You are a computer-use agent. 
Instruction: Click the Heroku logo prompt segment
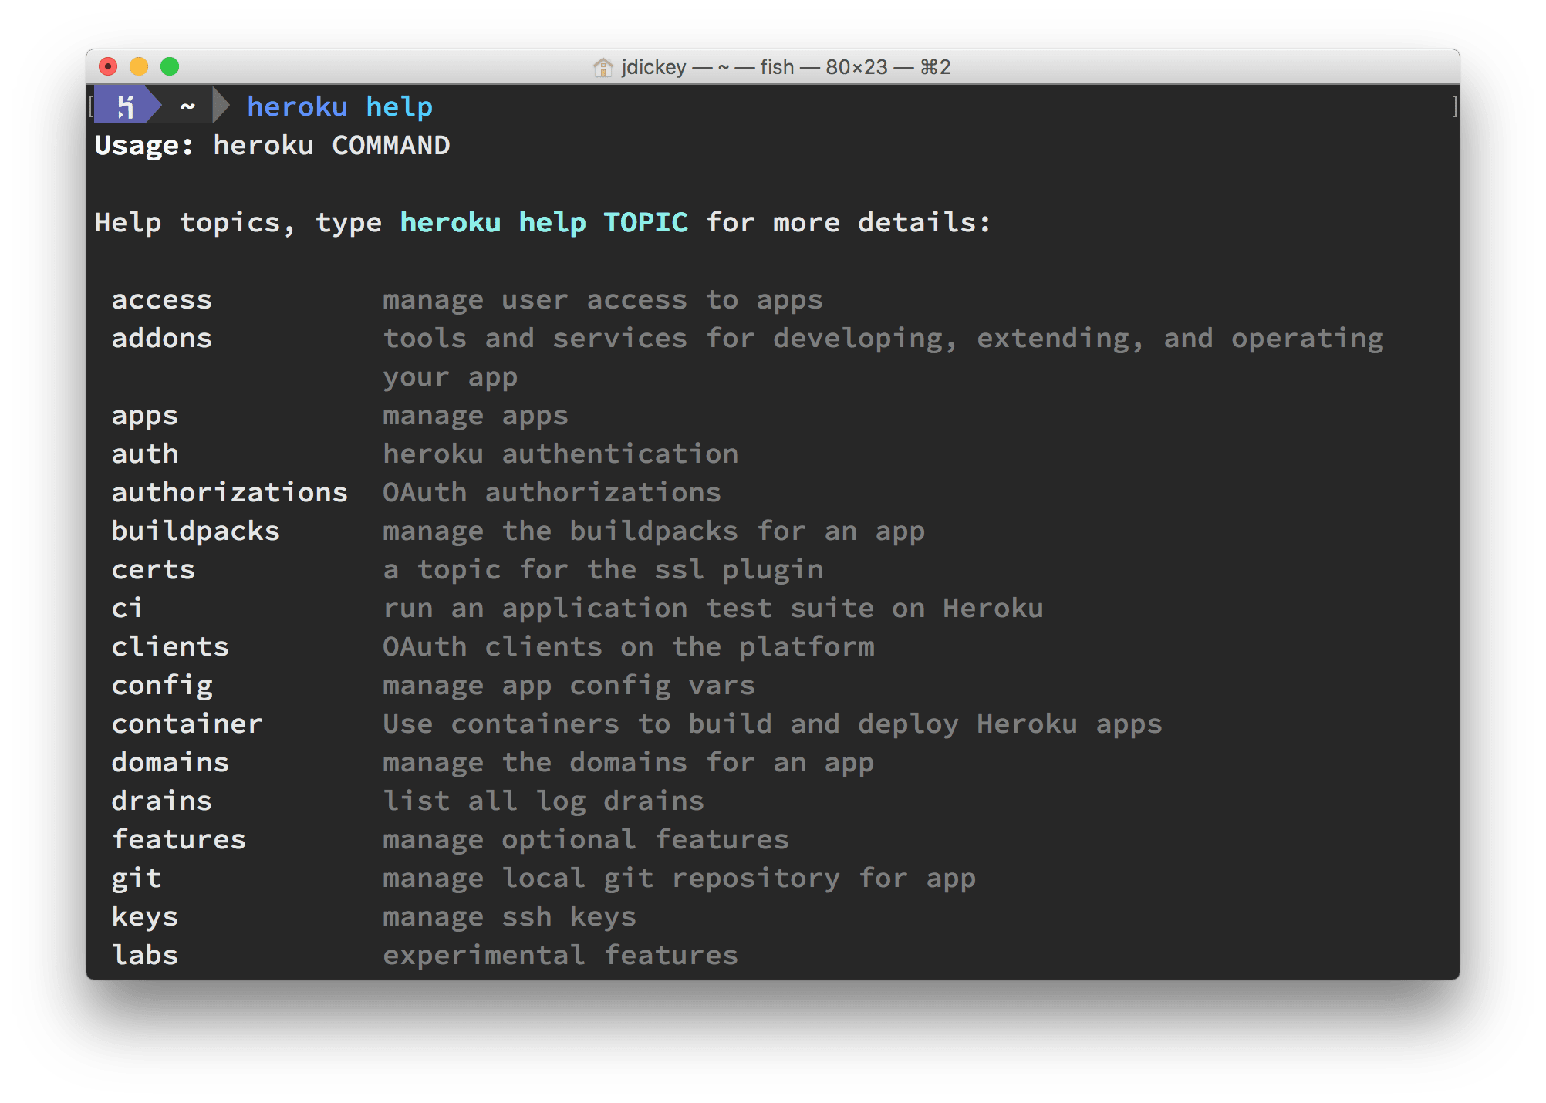point(126,106)
